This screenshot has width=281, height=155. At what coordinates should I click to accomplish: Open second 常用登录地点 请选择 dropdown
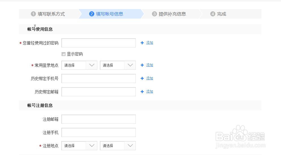point(118,65)
